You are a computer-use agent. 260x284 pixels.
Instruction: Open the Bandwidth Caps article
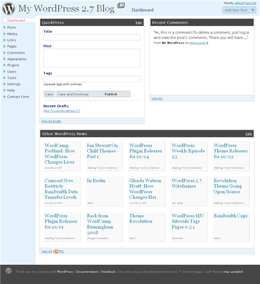pyautogui.click(x=230, y=216)
